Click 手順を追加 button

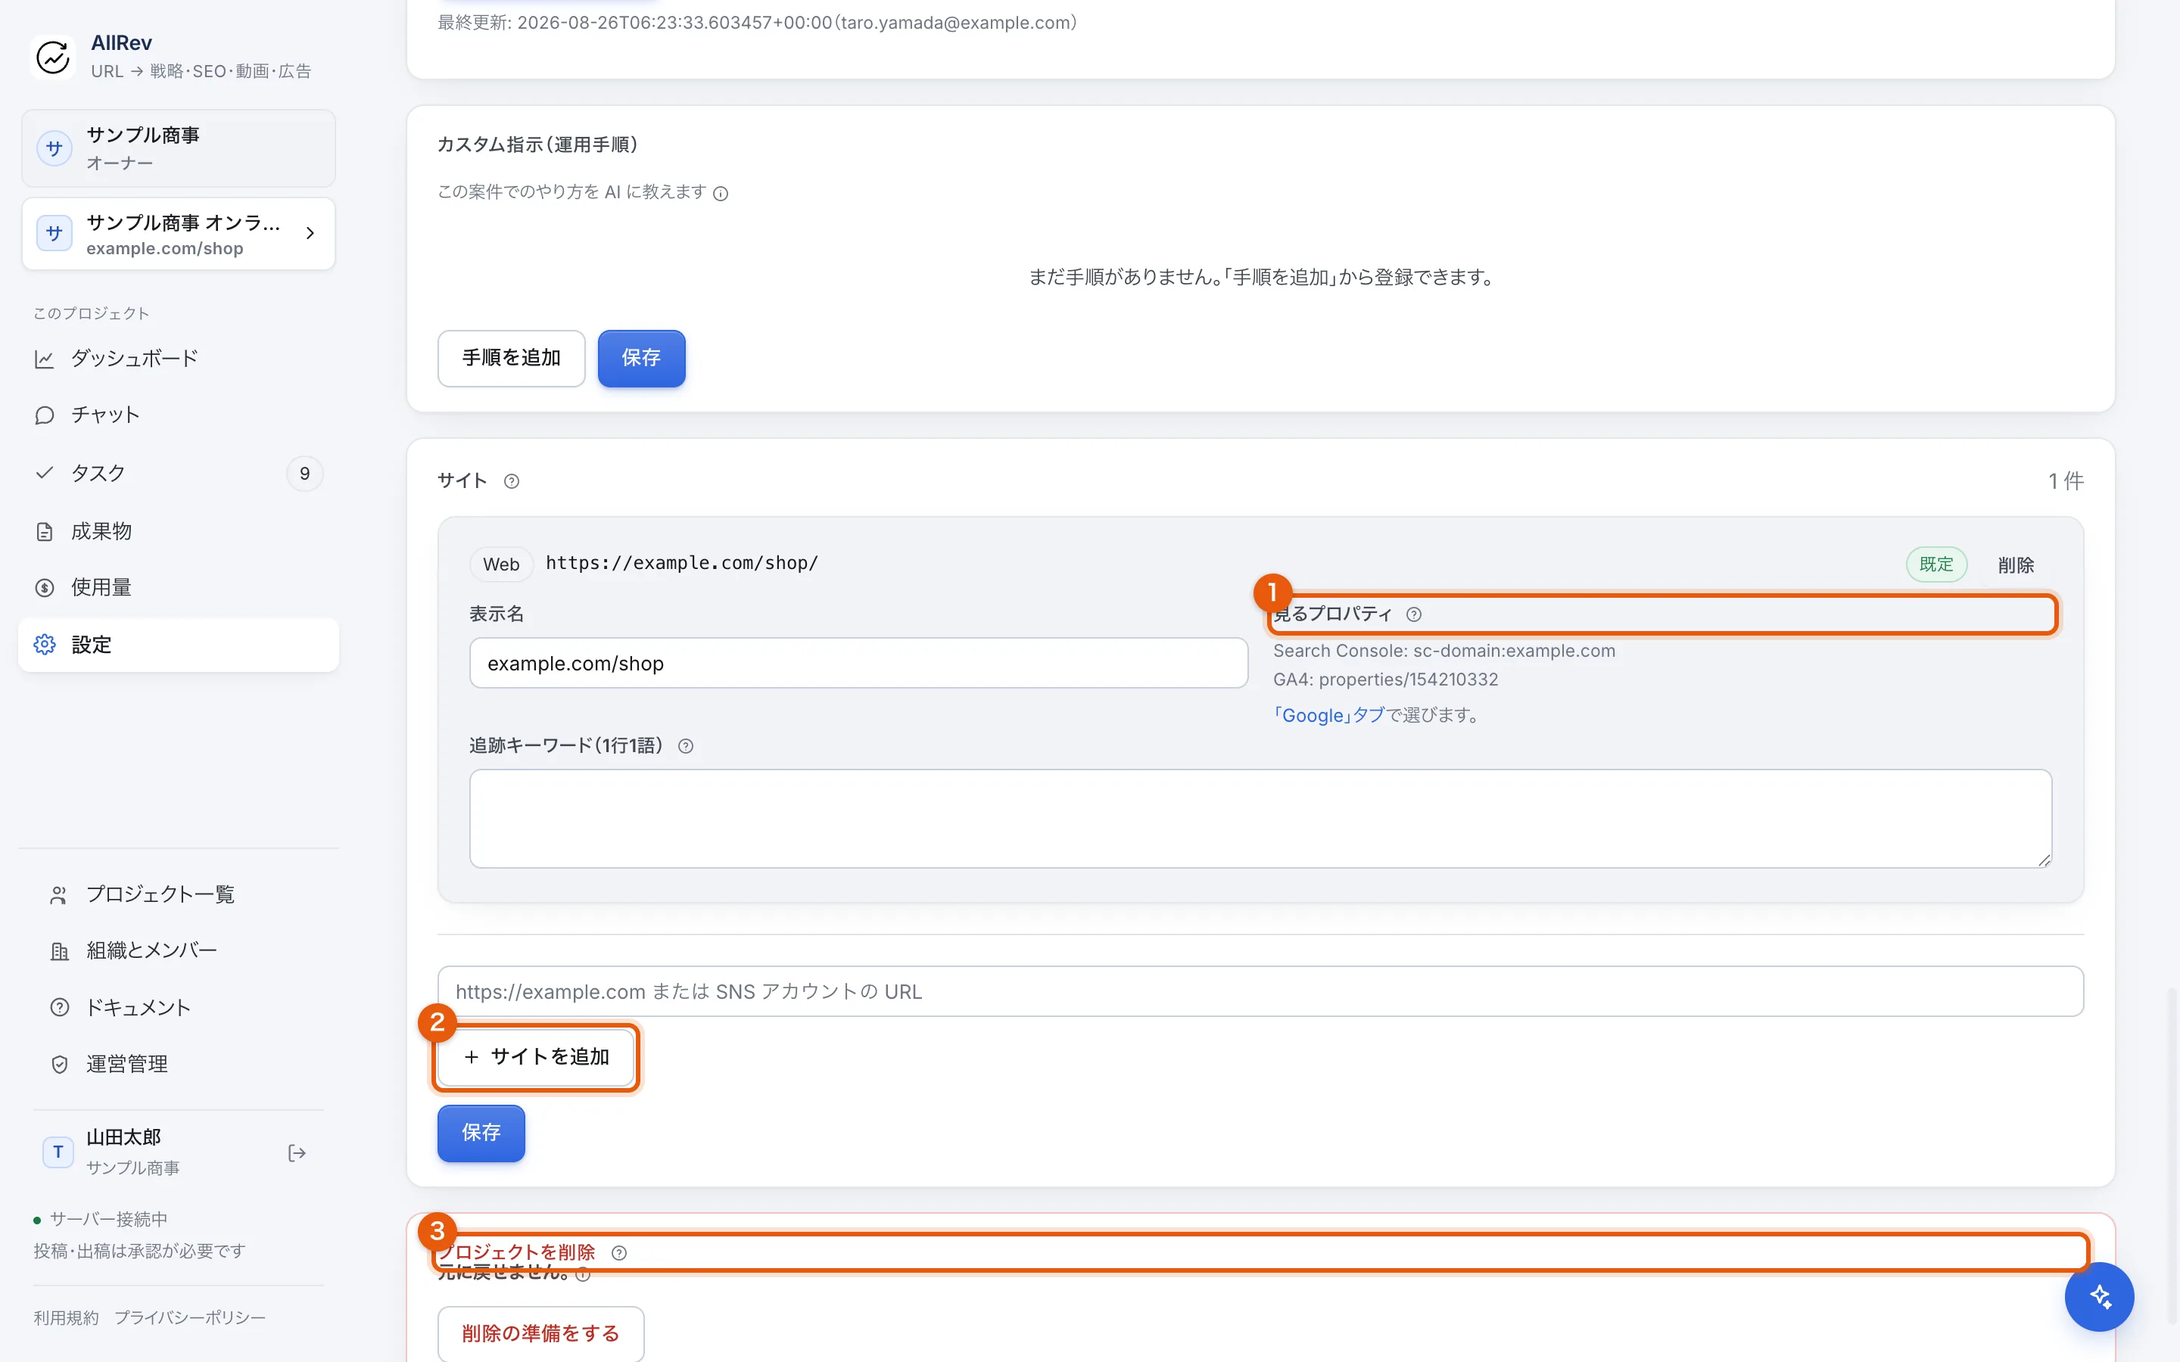[511, 359]
